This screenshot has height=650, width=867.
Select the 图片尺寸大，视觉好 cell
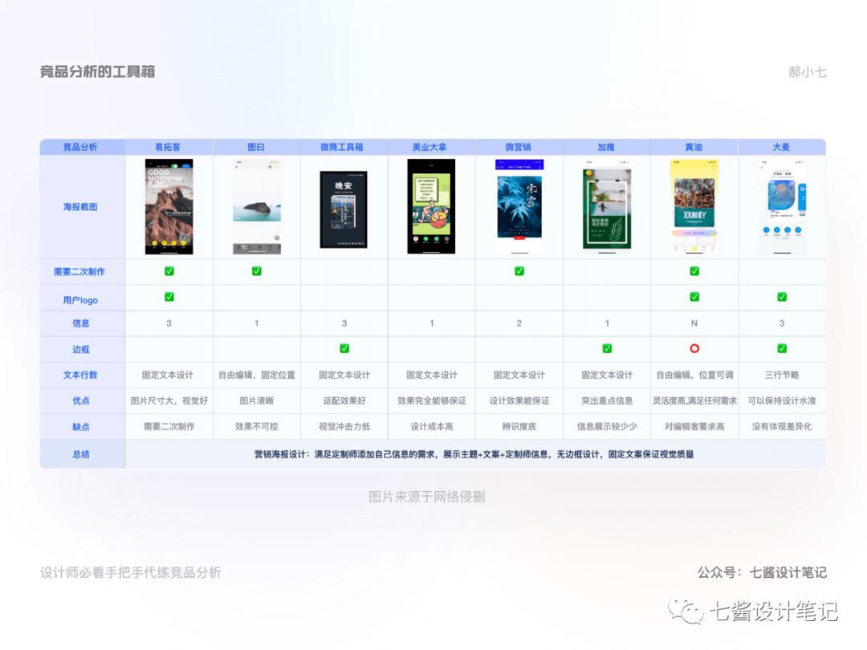click(x=169, y=400)
